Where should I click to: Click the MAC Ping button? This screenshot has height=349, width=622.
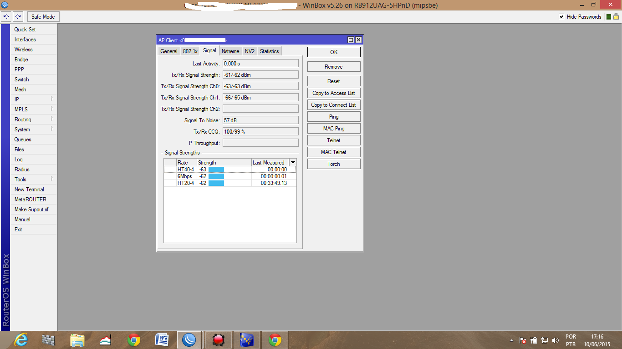point(334,129)
